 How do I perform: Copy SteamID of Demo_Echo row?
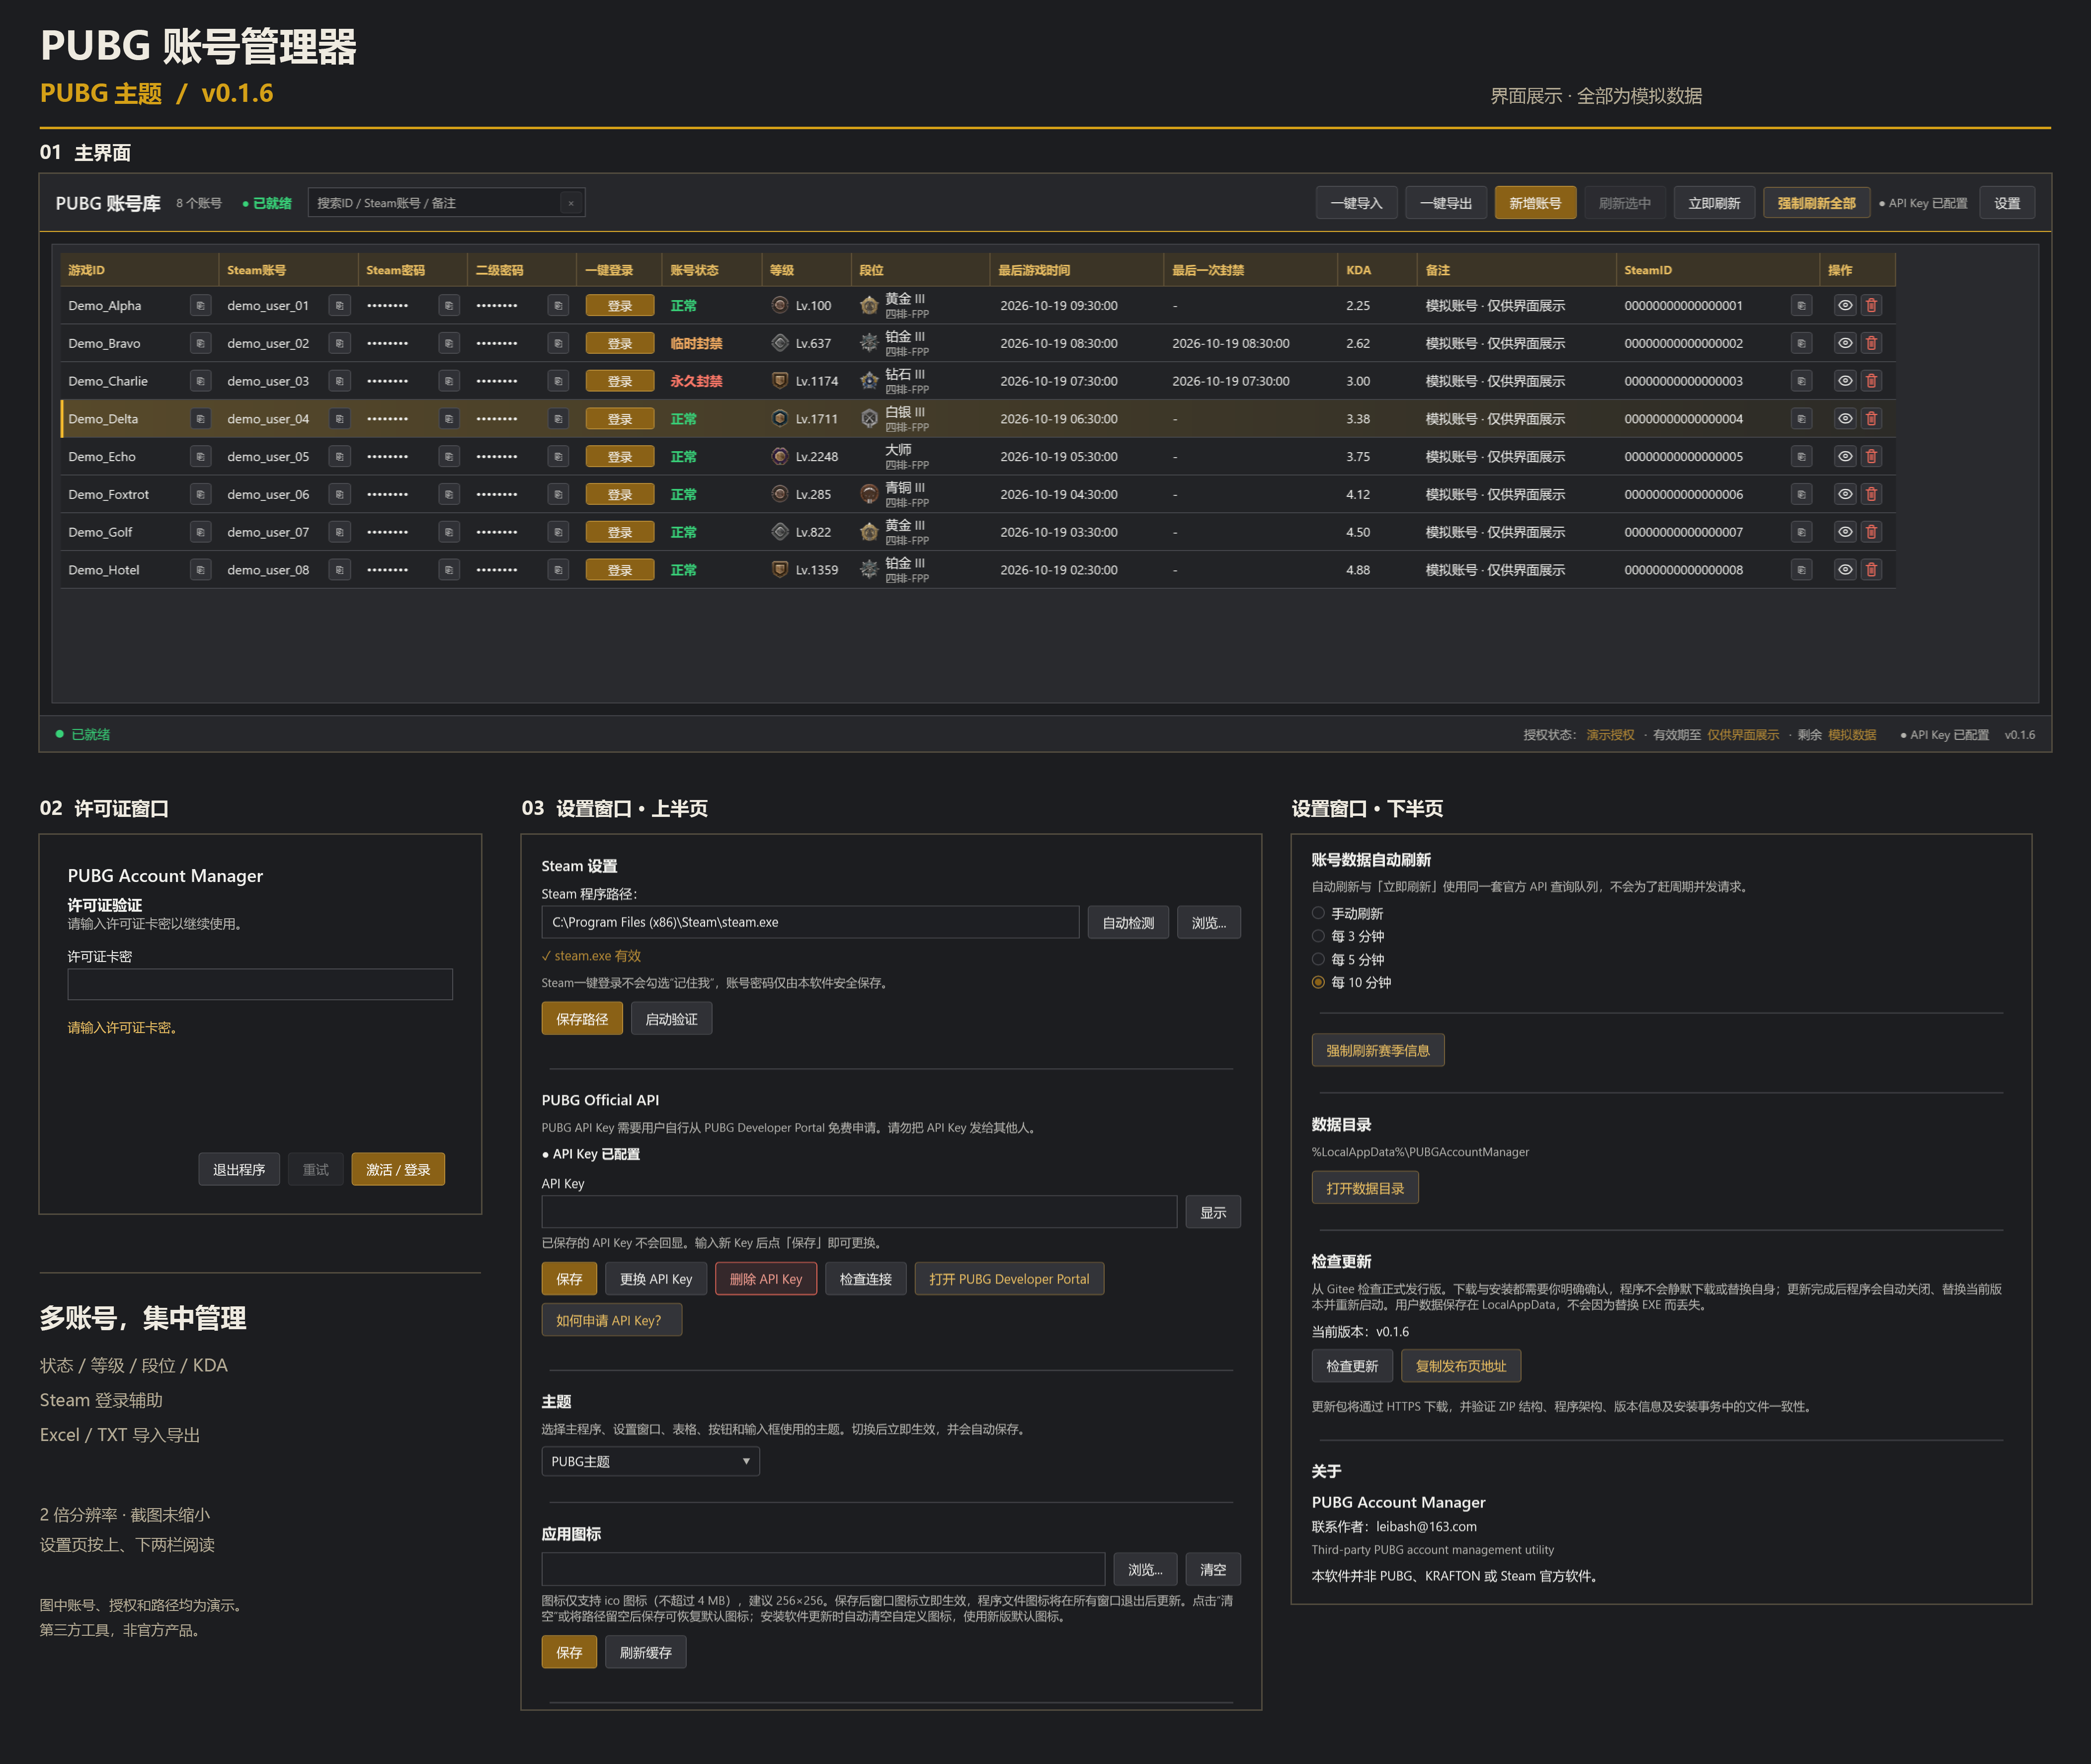[1801, 457]
